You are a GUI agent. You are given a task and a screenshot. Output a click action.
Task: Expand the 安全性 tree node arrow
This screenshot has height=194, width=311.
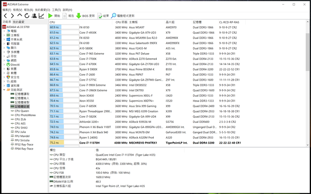(4, 77)
